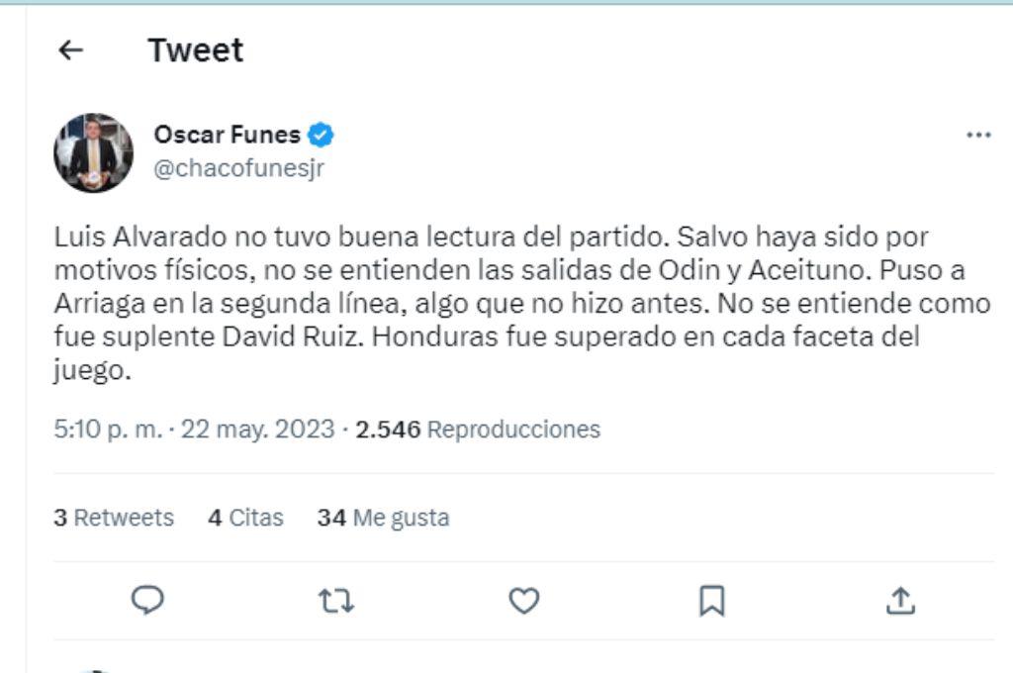
Task: View the 3 Retweets list
Action: point(114,517)
